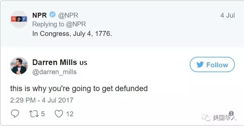Click @NPR in Replying to line

tap(76, 24)
